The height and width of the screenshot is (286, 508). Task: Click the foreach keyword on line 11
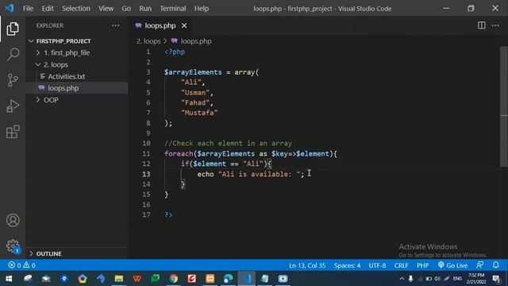click(179, 153)
